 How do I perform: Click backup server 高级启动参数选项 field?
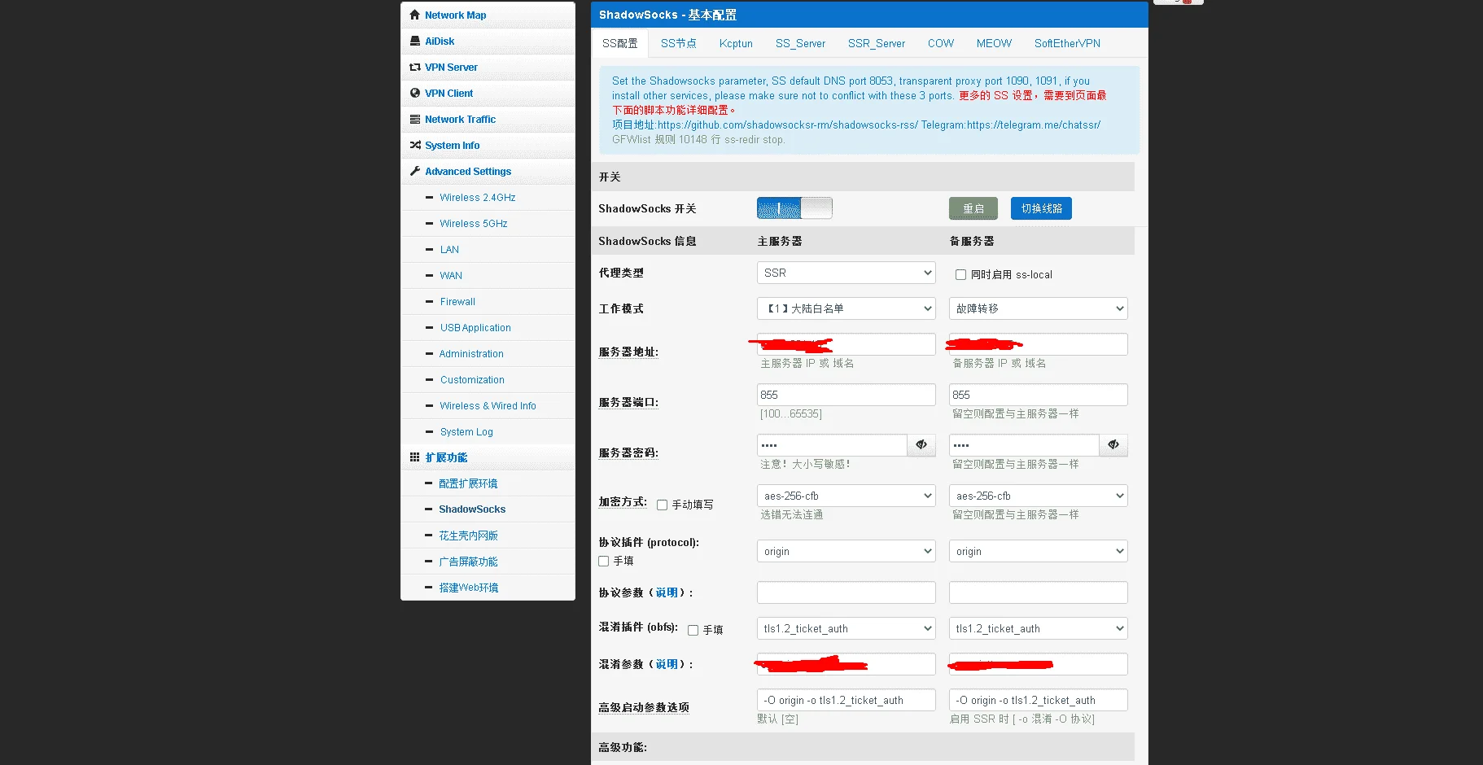(1039, 700)
